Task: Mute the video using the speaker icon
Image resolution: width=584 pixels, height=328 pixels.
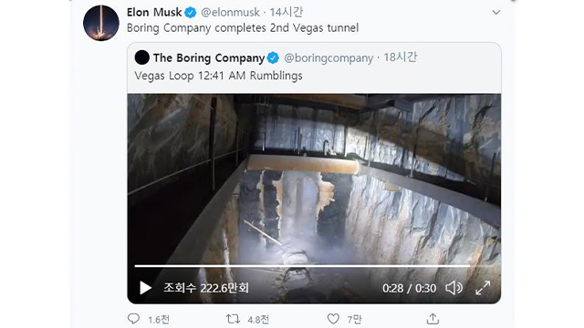Action: point(454,288)
